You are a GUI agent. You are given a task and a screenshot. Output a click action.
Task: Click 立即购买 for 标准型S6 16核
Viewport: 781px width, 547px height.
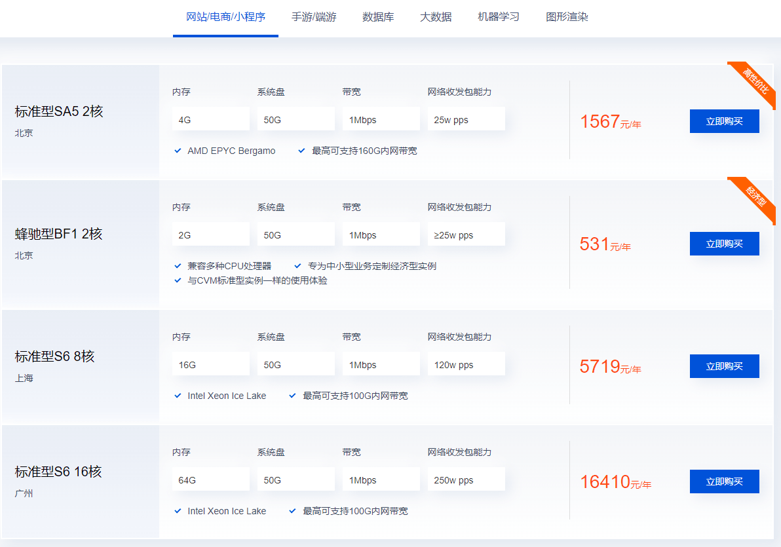(724, 481)
